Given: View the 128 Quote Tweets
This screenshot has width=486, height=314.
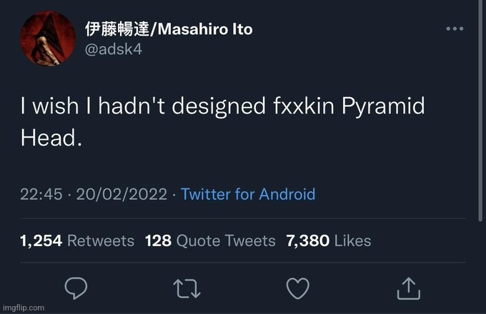Looking at the screenshot, I should click(210, 241).
